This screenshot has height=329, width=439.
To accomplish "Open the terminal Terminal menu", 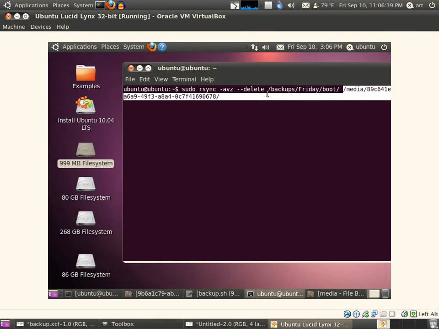I will pos(184,79).
